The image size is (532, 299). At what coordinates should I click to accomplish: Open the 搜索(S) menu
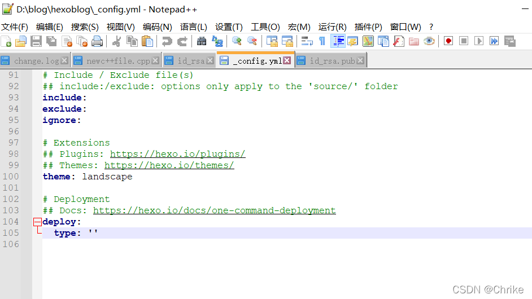[x=85, y=27]
